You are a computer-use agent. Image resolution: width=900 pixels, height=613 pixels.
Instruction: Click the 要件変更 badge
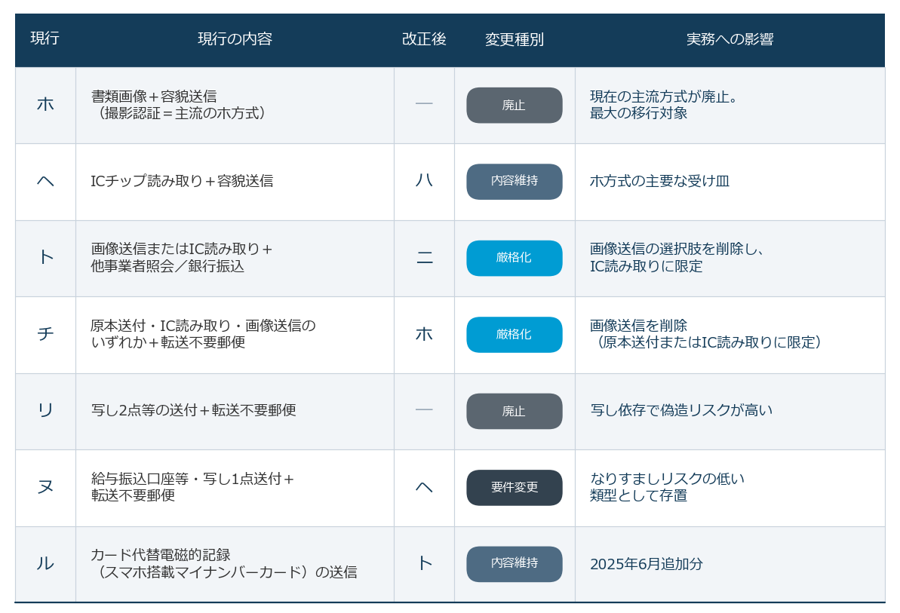(515, 488)
